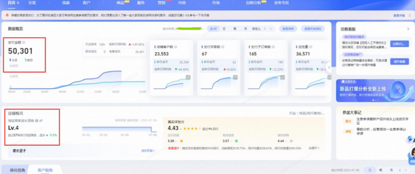
Task: Open the 流量 menu in top navigation
Action: (x=66, y=3)
